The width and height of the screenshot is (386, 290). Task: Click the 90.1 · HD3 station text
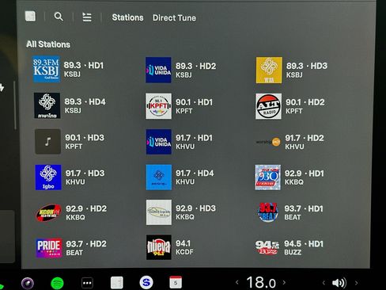[85, 138]
